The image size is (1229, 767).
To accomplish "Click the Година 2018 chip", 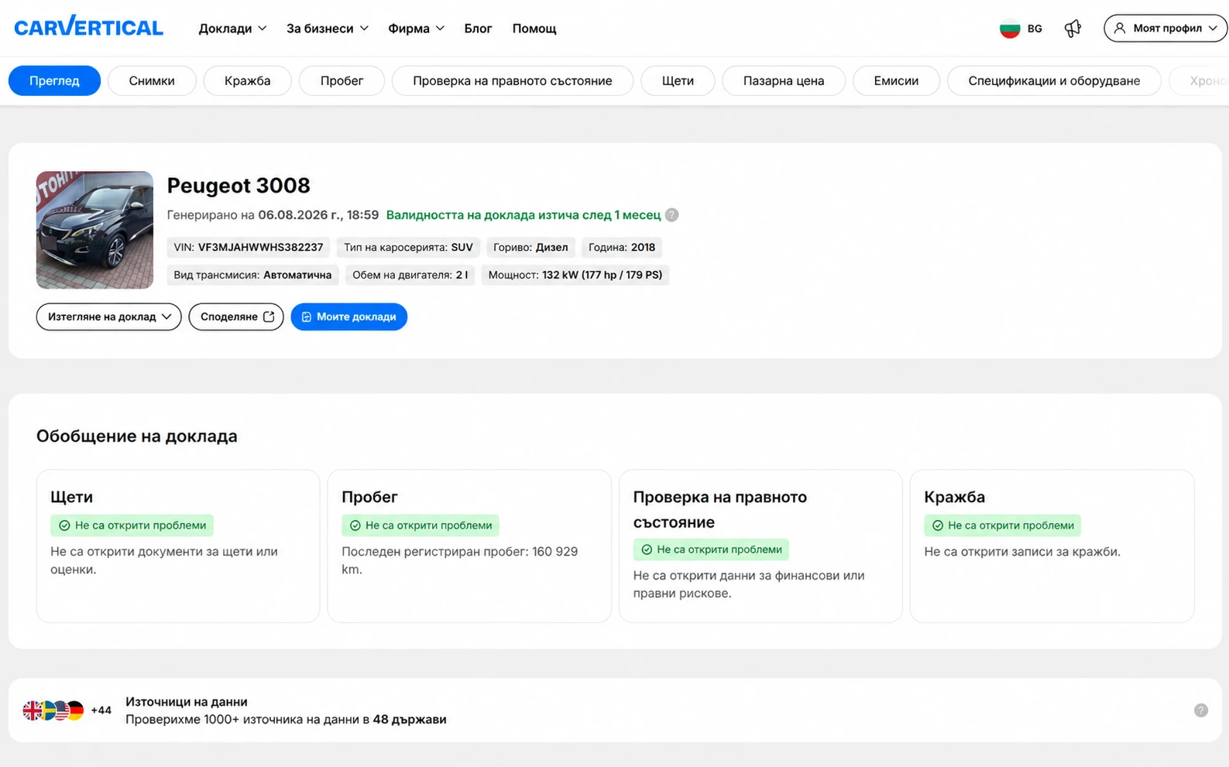I will [x=622, y=248].
